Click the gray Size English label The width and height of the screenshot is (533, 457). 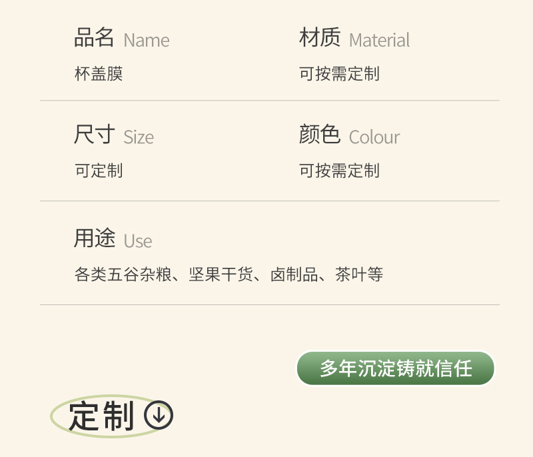click(139, 137)
